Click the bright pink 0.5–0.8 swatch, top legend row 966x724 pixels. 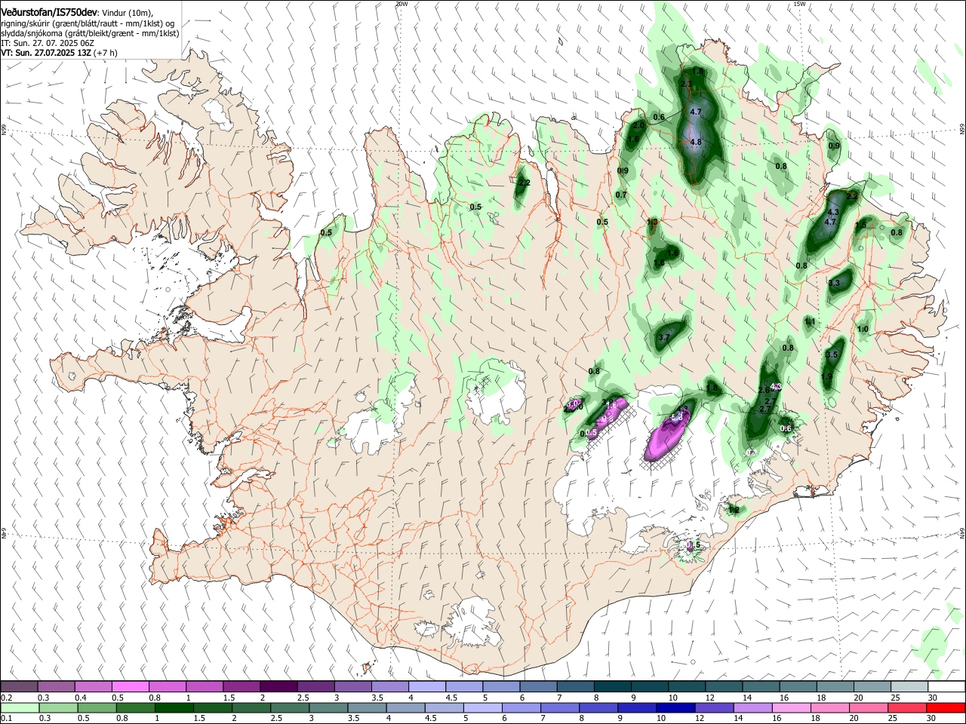[130, 687]
